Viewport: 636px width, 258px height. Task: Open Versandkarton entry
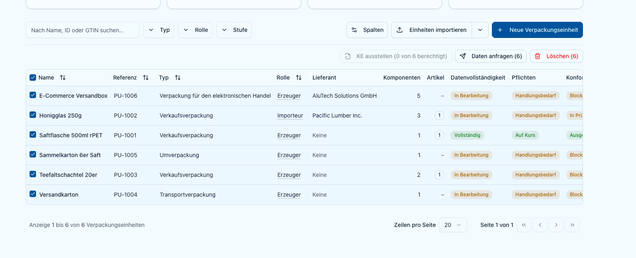(59, 195)
